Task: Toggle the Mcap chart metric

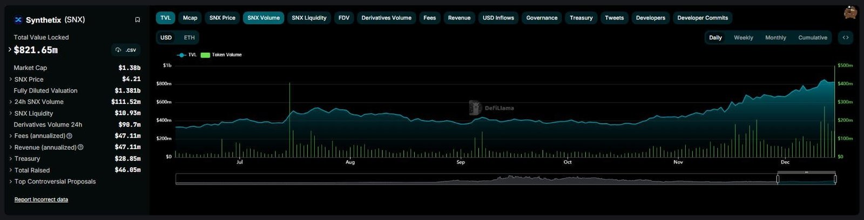Action: (x=190, y=18)
